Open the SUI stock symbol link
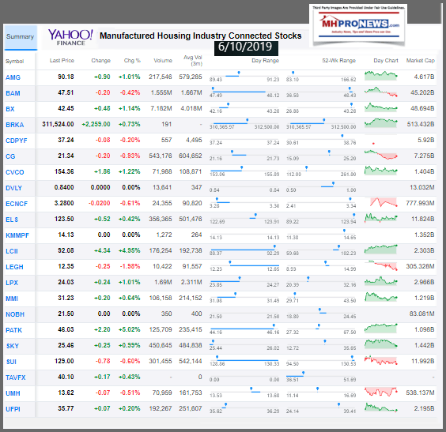 (x=11, y=362)
